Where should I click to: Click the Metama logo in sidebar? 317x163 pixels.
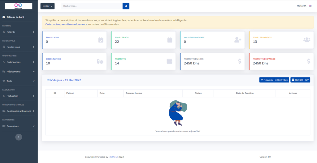19,6
